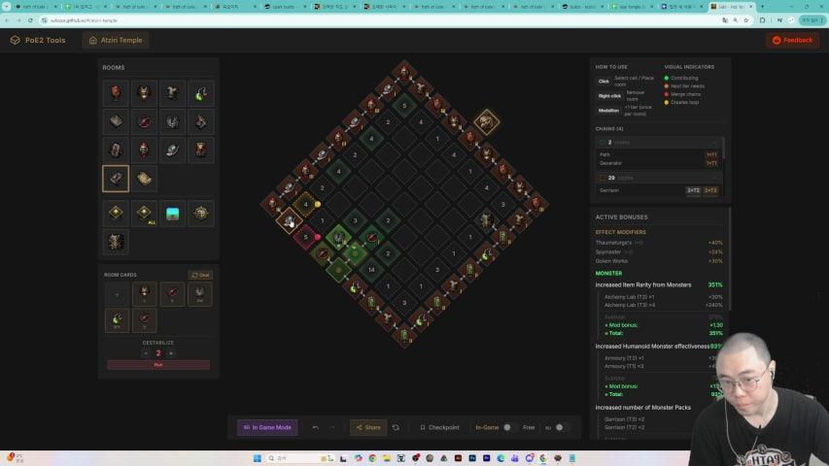Click the 'Increased Item Rarity from Monsters' text
Viewport: 829px width, 466px height.
[643, 284]
